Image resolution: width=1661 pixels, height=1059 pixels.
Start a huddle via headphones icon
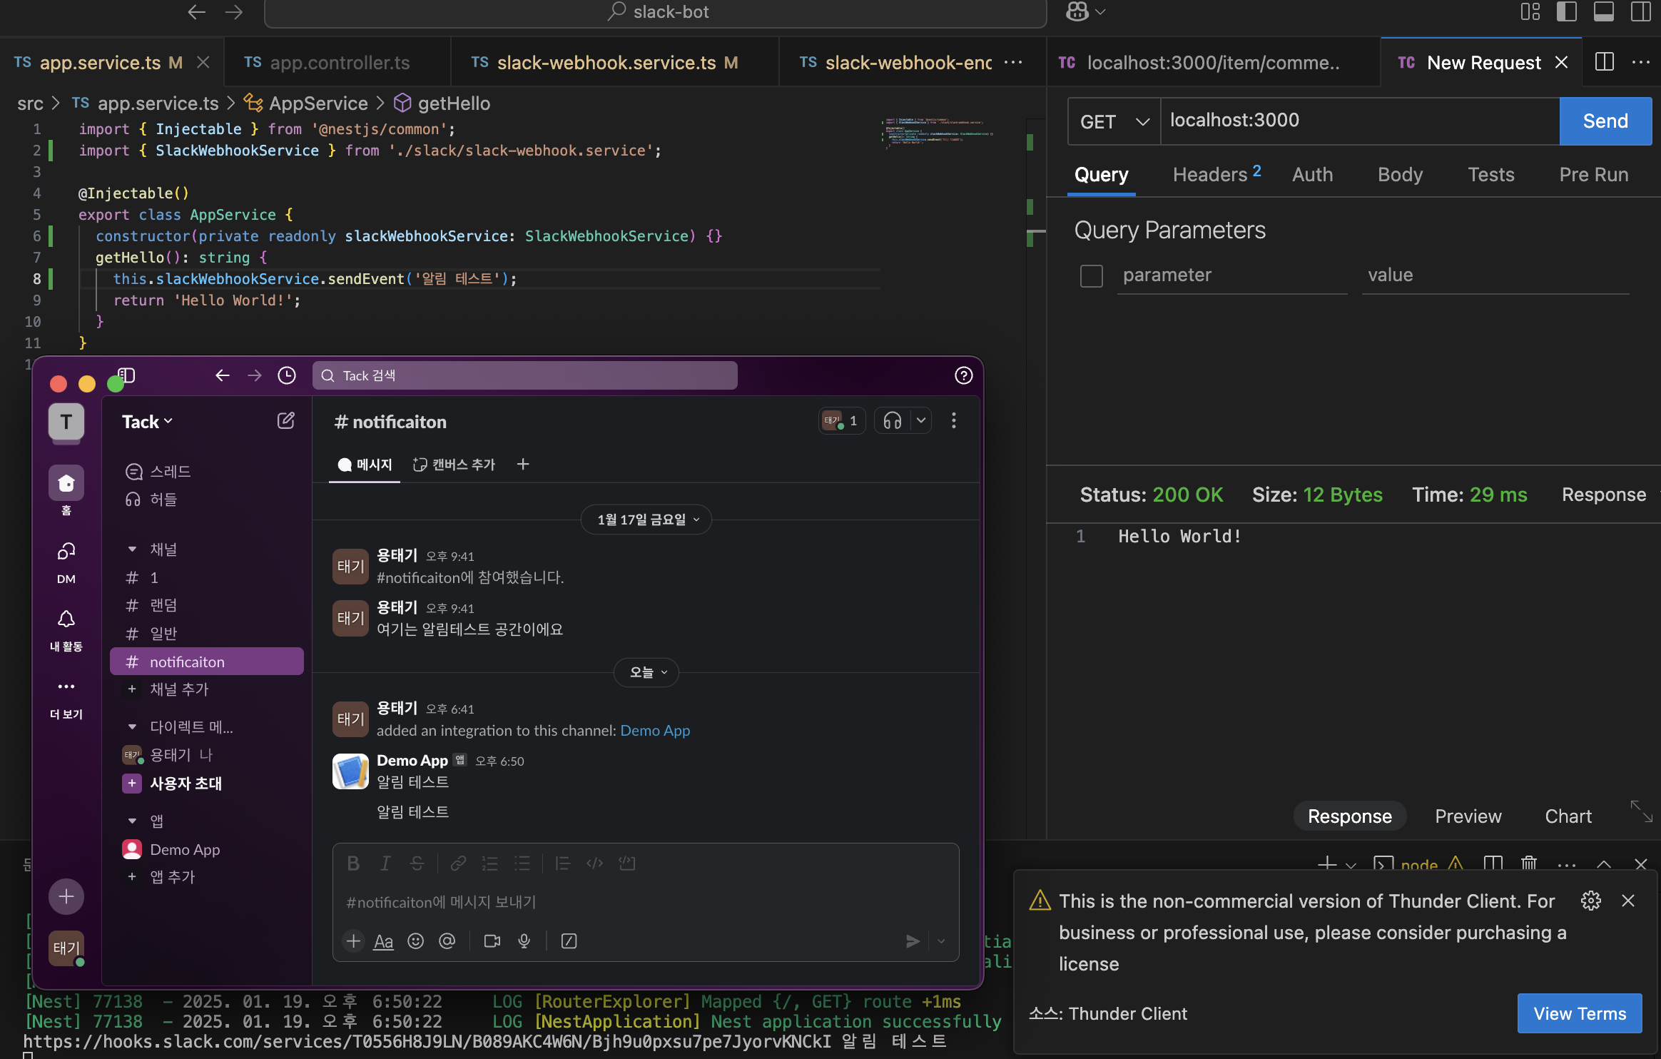893,421
